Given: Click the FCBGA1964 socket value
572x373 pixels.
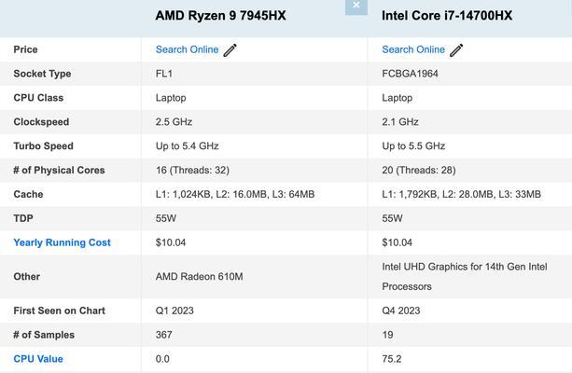Looking at the screenshot, I should point(410,74).
